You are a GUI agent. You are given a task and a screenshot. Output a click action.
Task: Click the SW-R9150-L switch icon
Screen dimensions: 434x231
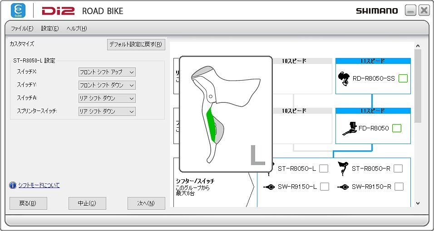pyautogui.click(x=269, y=187)
